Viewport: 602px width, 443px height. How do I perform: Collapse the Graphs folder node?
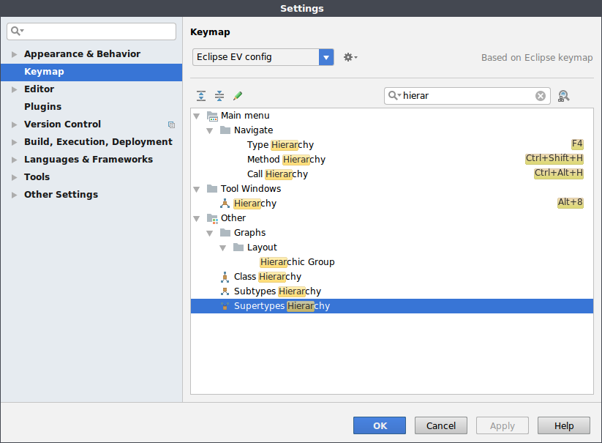210,234
